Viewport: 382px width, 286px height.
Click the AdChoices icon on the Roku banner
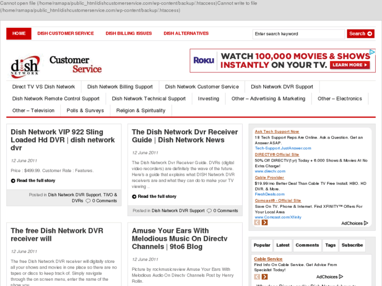click(x=372, y=52)
